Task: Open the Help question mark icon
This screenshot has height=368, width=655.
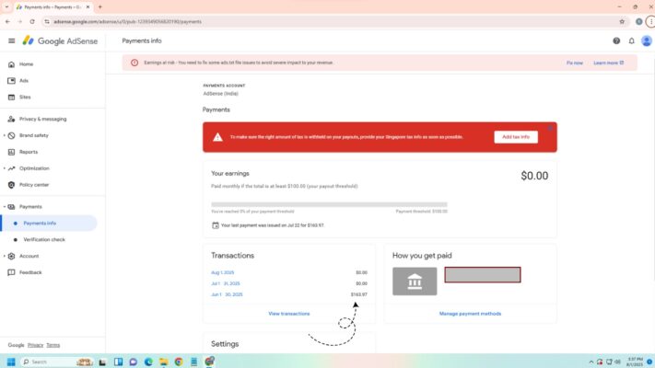Action: (616, 40)
